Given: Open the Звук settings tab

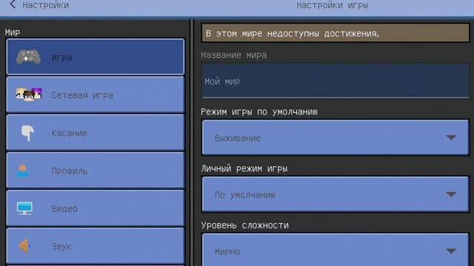Looking at the screenshot, I should pos(96,246).
